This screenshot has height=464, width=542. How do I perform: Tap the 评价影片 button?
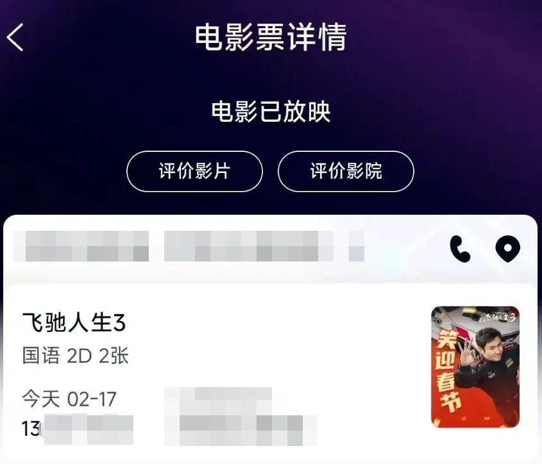pyautogui.click(x=194, y=171)
